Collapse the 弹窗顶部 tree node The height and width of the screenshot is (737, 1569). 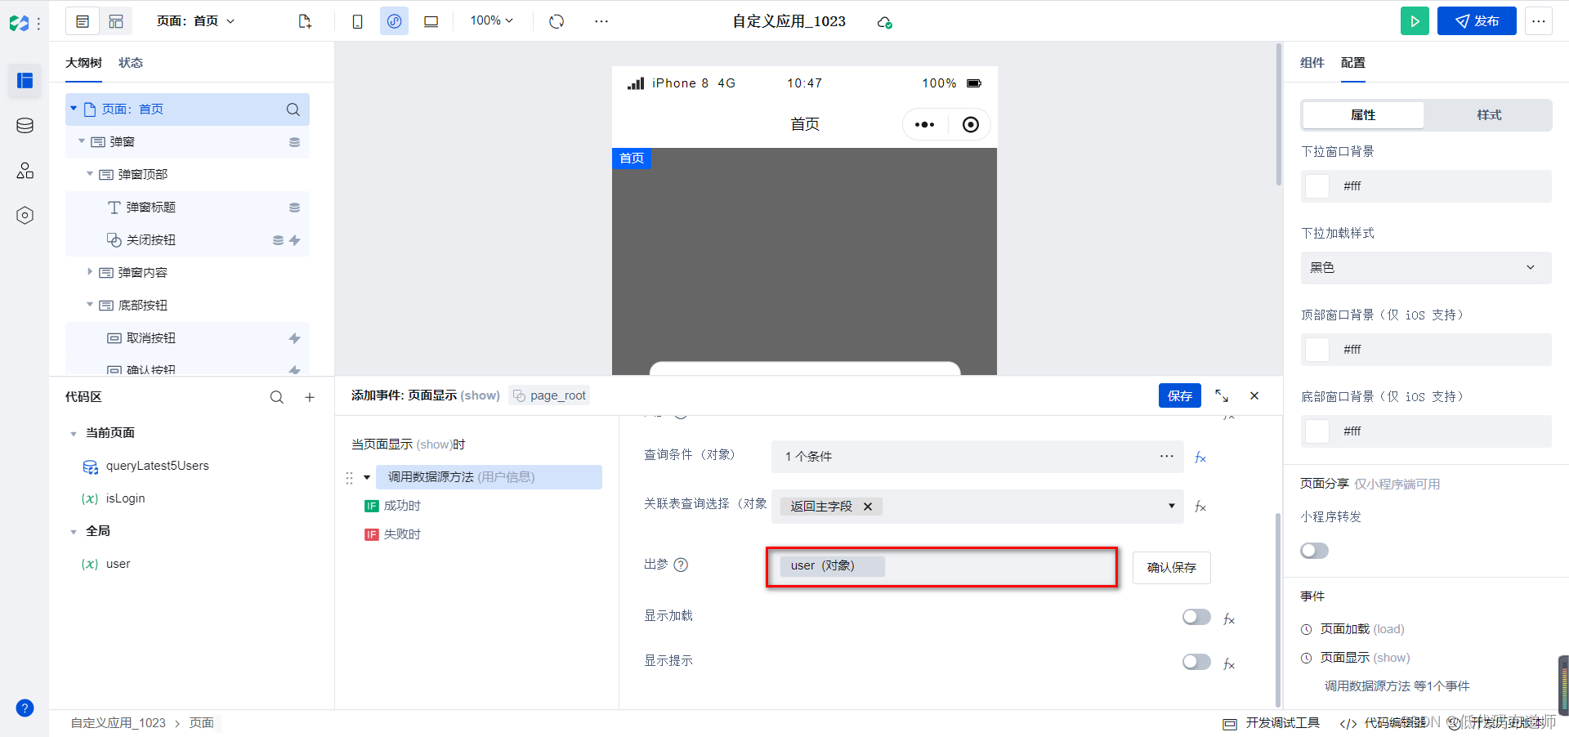[90, 174]
